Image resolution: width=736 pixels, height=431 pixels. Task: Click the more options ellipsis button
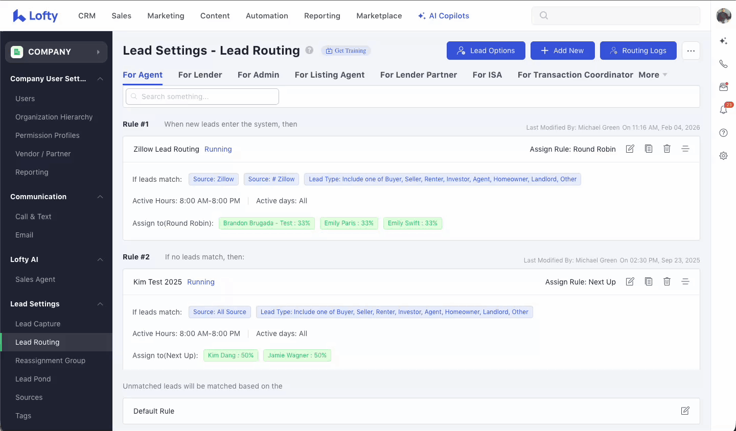(691, 51)
